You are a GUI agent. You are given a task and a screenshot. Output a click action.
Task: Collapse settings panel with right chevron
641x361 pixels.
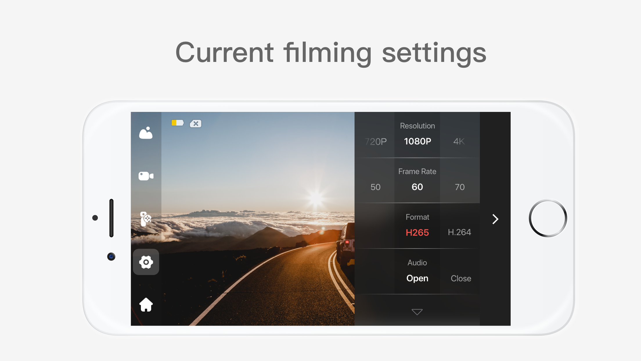pyautogui.click(x=495, y=219)
